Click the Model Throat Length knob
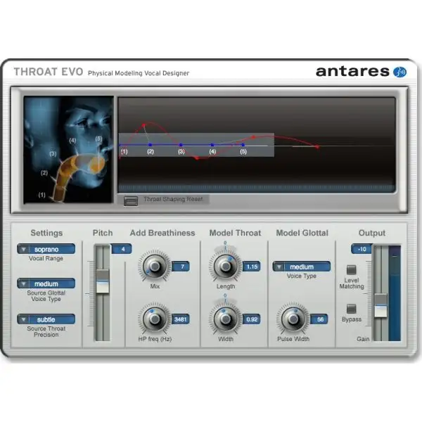 coord(226,267)
